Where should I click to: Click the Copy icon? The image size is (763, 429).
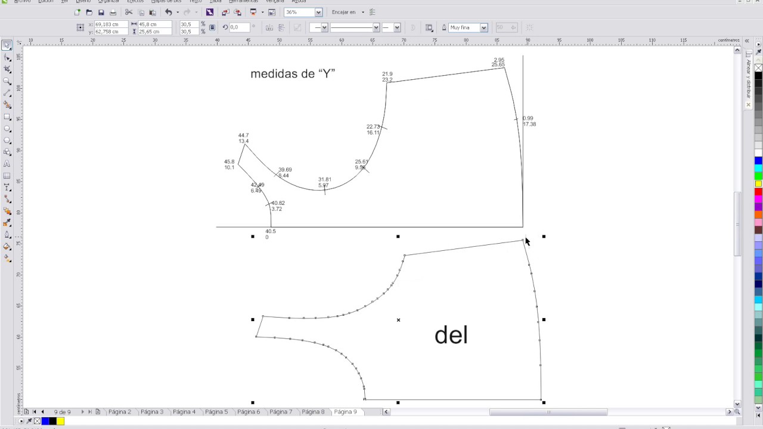141,13
